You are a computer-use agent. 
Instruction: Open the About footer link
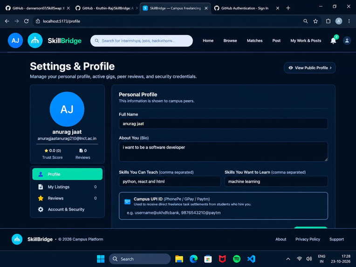coord(281,240)
